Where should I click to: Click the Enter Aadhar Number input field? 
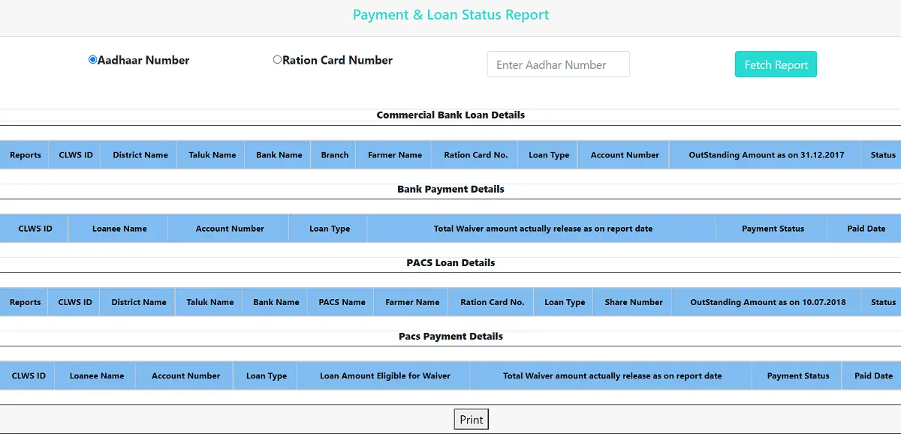[558, 64]
